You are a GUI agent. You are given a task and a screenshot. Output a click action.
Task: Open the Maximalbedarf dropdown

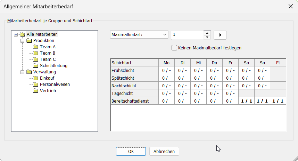pos(139,35)
